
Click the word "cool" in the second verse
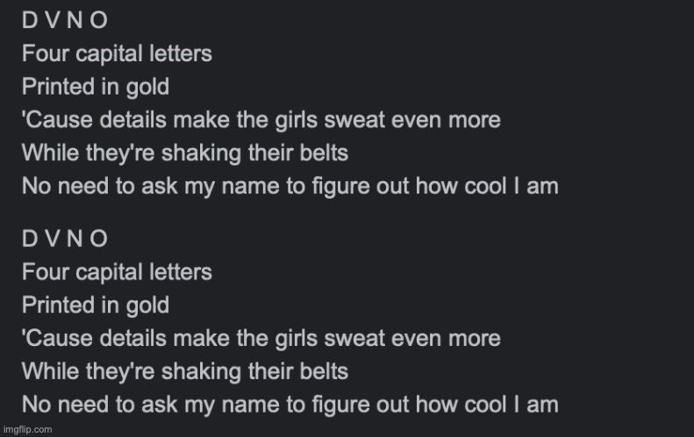485,405
